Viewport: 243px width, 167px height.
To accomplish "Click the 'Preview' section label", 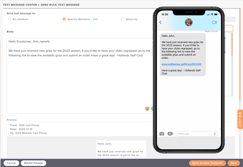I will [12, 120].
